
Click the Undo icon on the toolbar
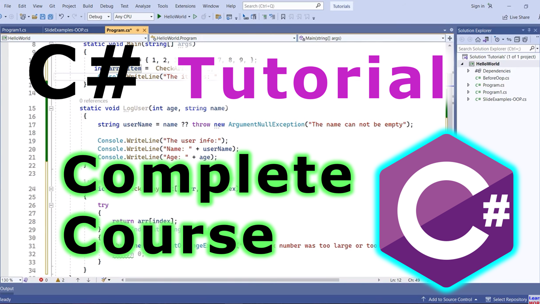(62, 17)
